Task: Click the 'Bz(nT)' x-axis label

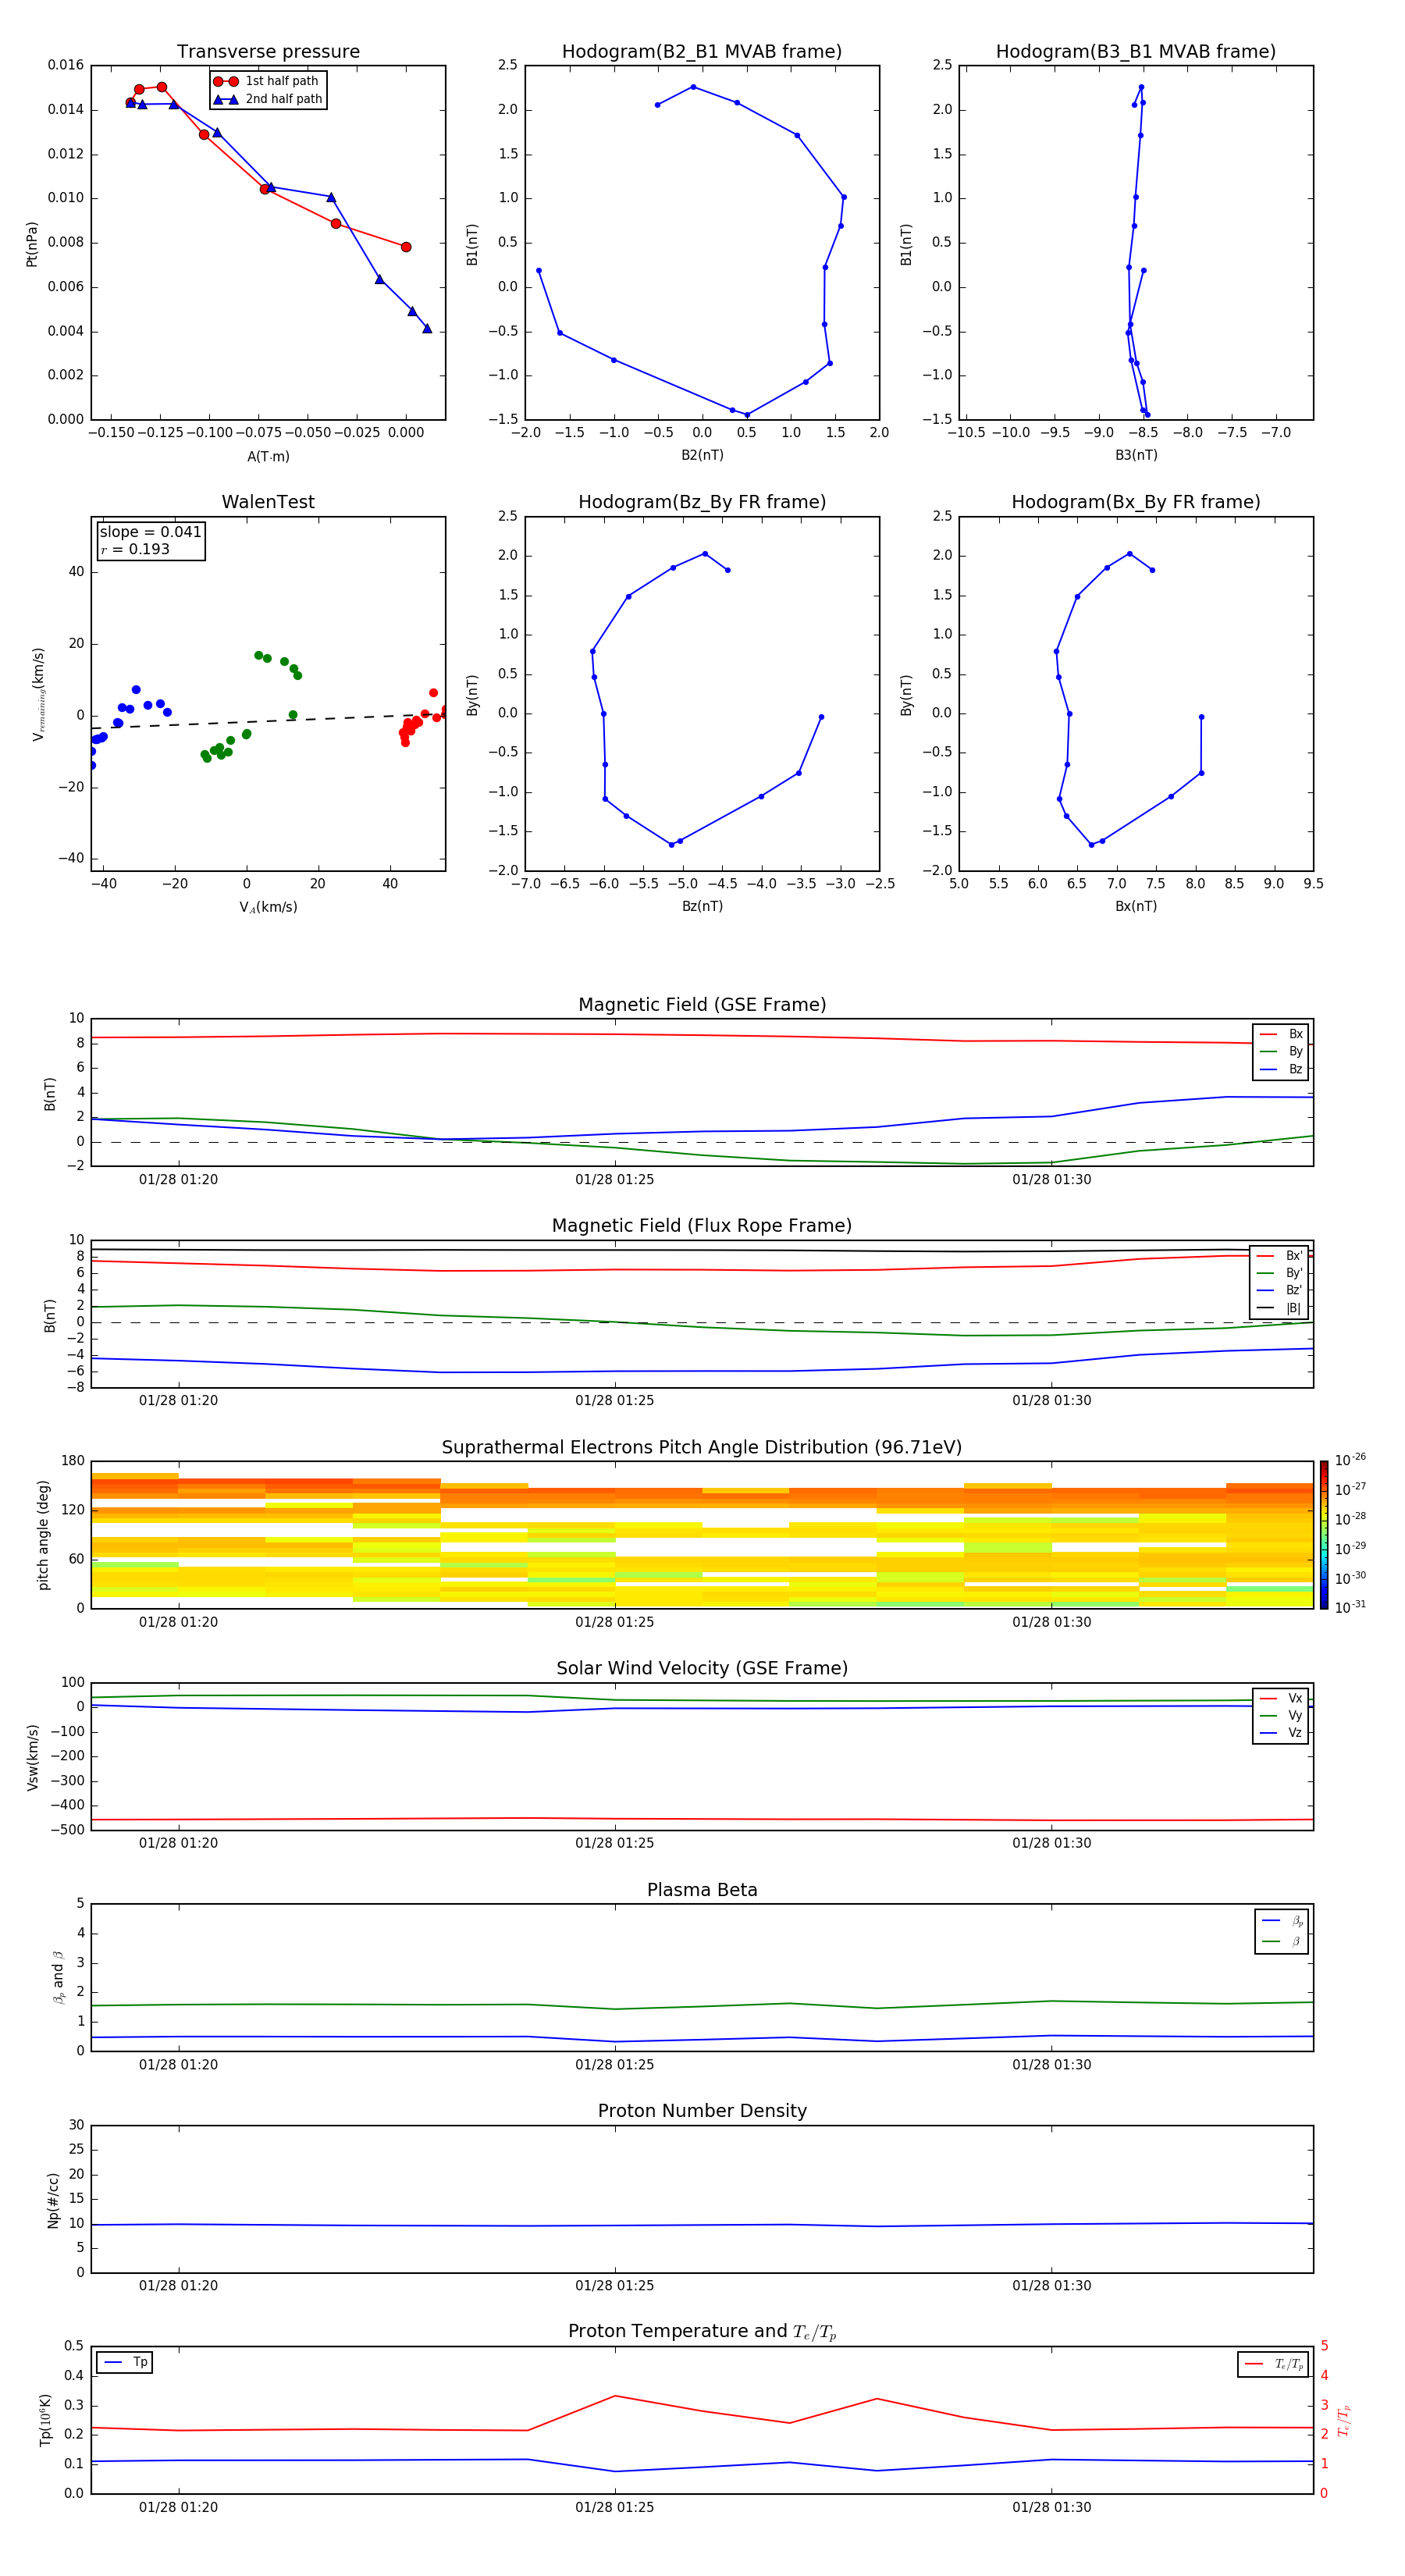Action: point(702,906)
